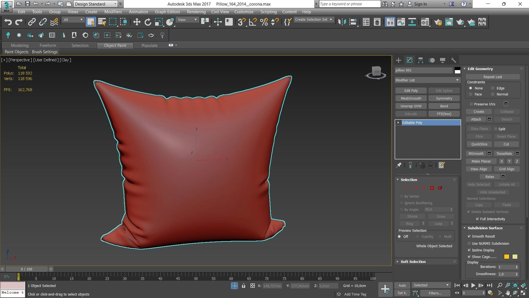The image size is (529, 298).
Task: Enable the Split checkbox
Action: 496,129
